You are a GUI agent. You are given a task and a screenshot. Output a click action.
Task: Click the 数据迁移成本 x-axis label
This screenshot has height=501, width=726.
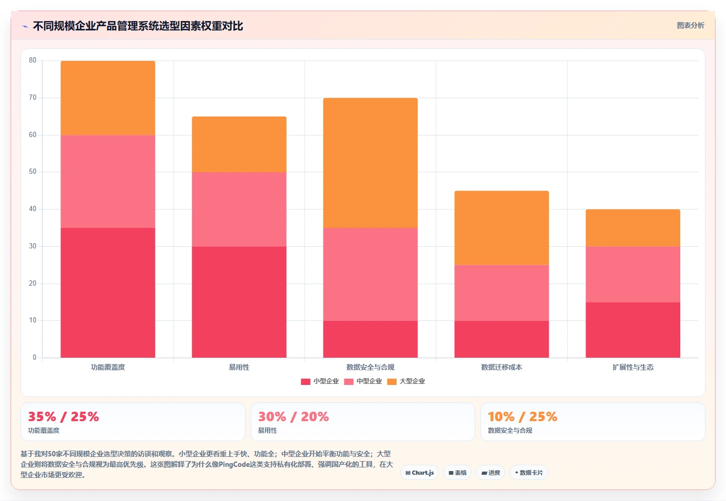[502, 367]
